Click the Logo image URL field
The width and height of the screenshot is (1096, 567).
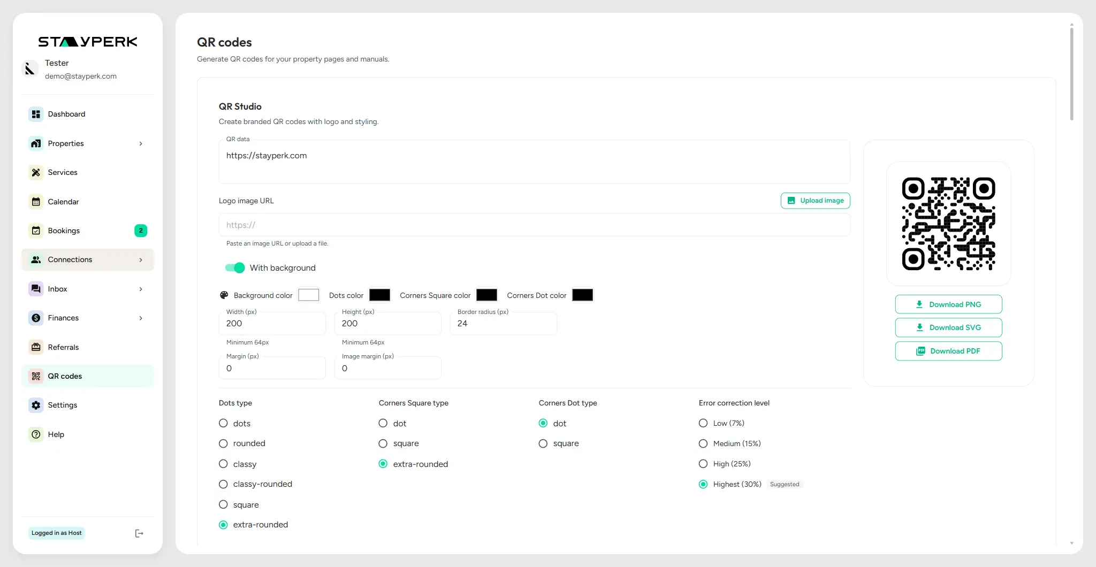tap(534, 225)
